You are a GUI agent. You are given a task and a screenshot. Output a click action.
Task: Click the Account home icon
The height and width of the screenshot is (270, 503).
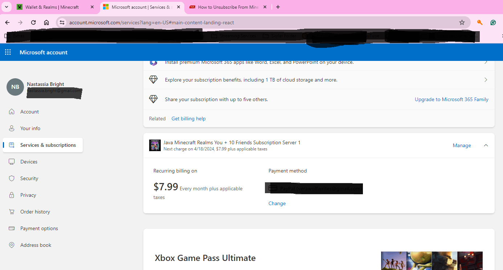click(x=12, y=112)
